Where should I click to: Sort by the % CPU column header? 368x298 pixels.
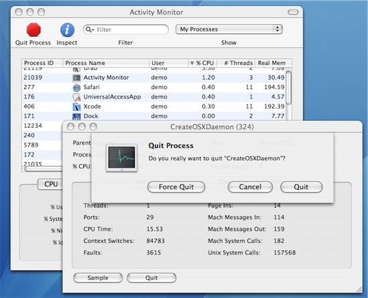pos(202,63)
